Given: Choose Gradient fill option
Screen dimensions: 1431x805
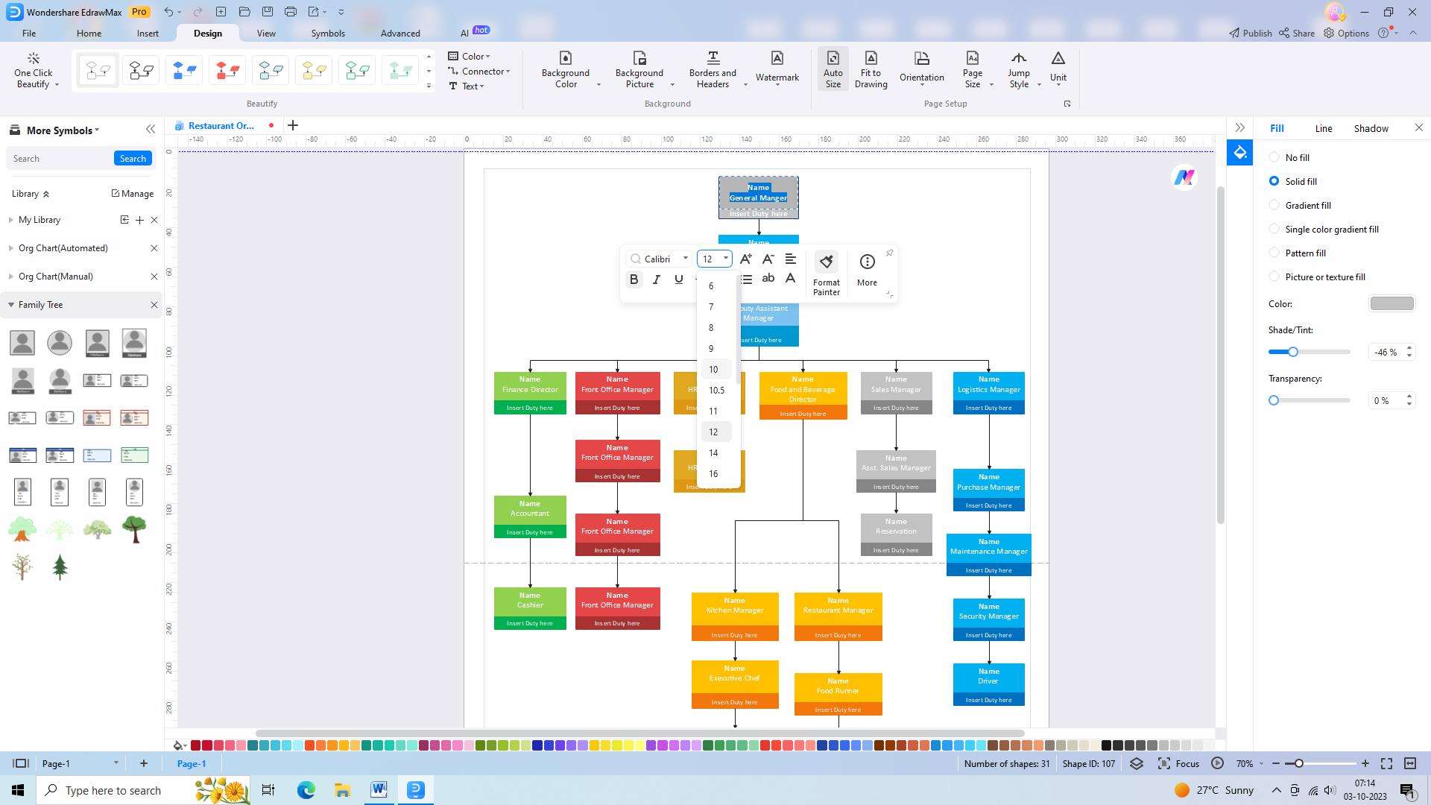Looking at the screenshot, I should 1274,205.
